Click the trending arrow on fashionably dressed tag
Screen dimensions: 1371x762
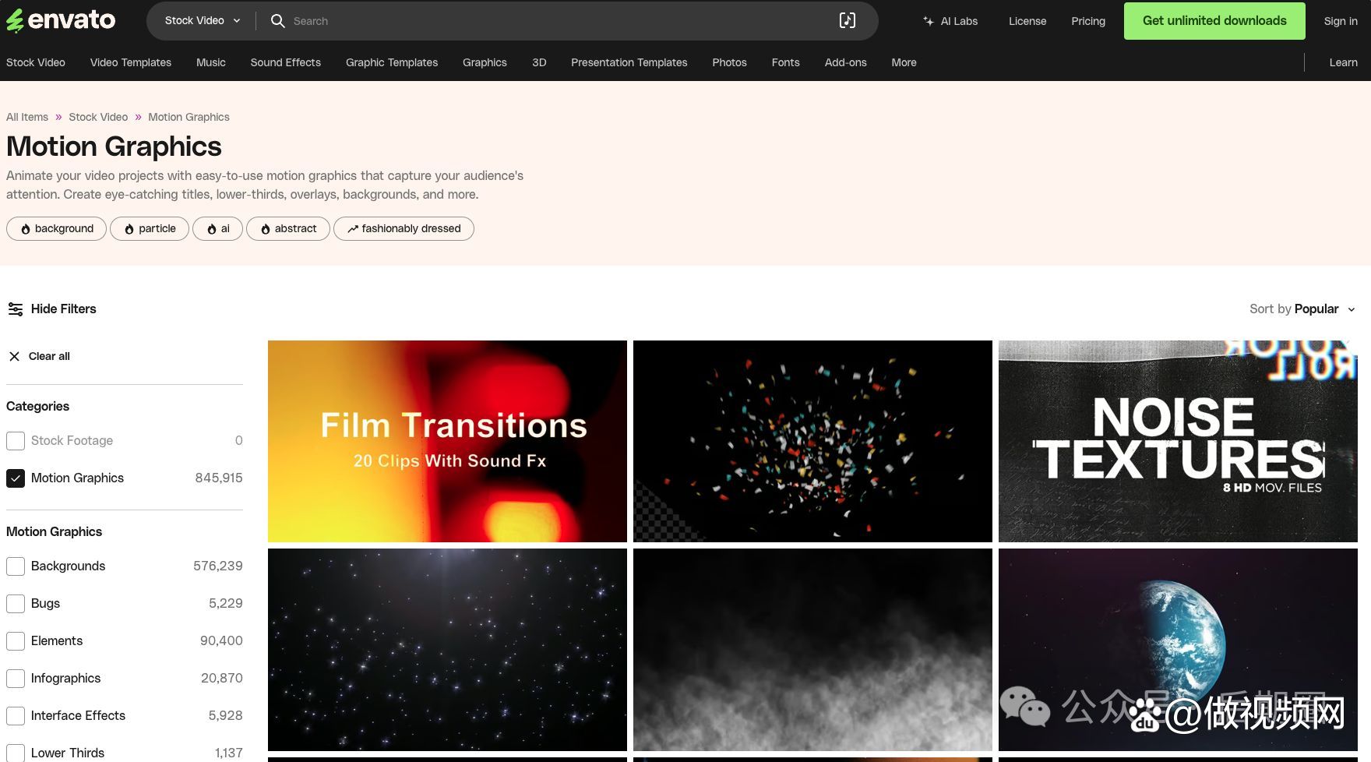353,229
